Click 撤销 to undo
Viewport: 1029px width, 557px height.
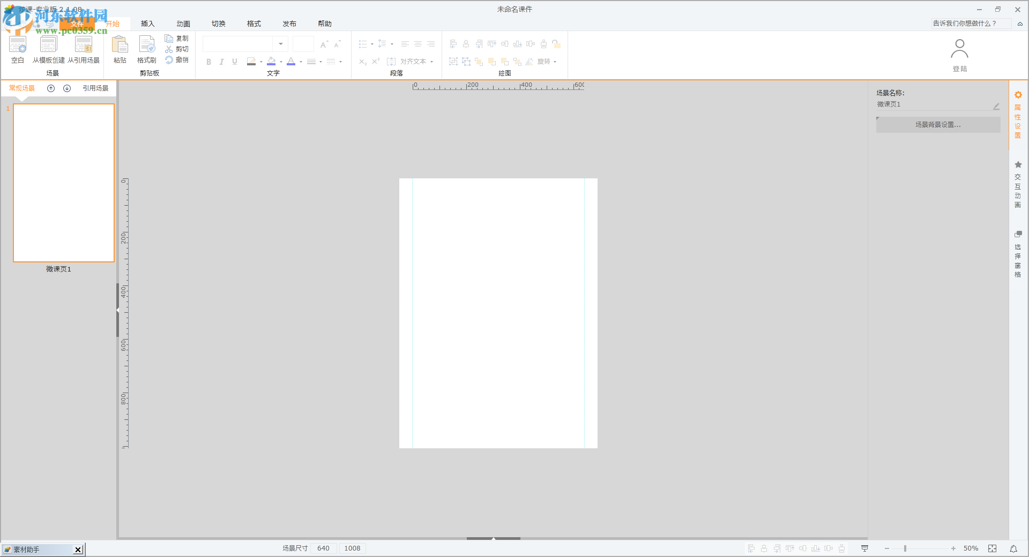(x=177, y=59)
